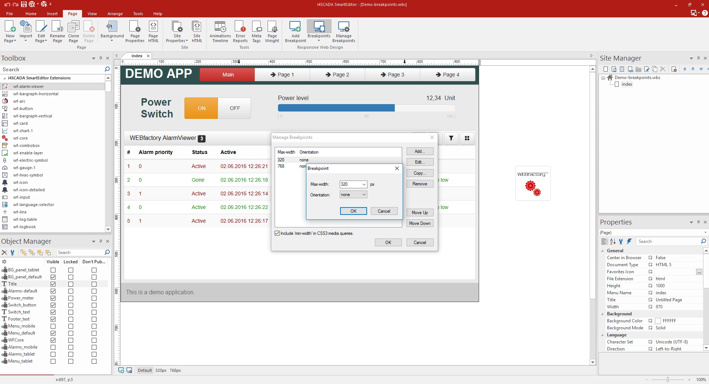This screenshot has height=384, width=709.
Task: Click the Clone Page icon
Action: [x=74, y=31]
